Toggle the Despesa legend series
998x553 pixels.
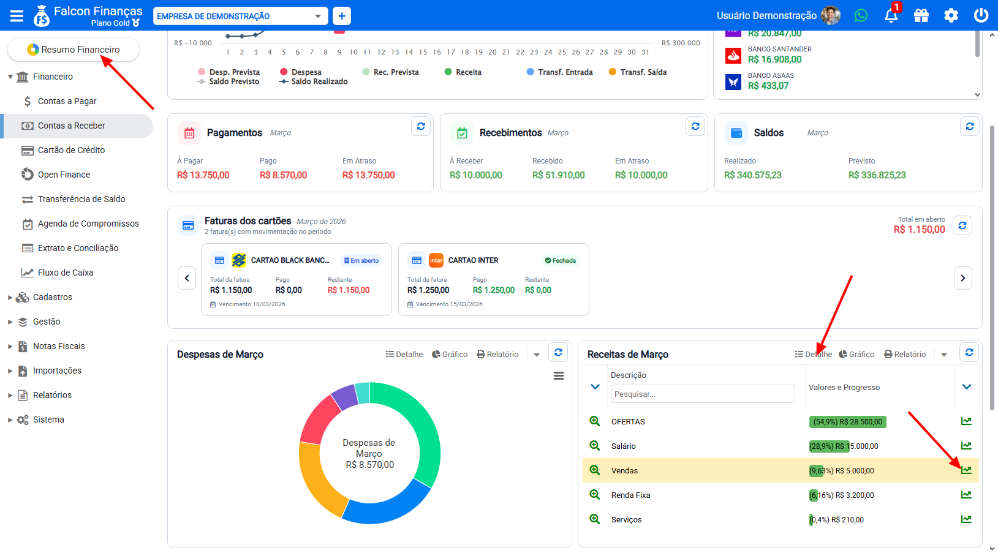pyautogui.click(x=301, y=72)
